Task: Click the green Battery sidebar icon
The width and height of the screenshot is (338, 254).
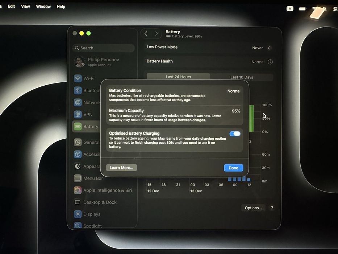Action: coord(78,126)
